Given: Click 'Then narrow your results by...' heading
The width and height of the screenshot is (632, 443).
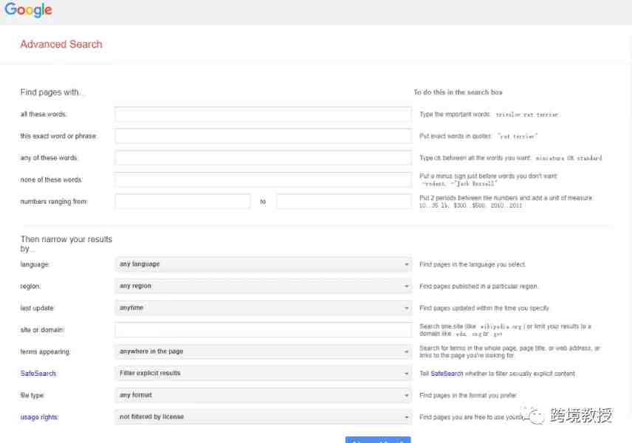Looking at the screenshot, I should [x=66, y=244].
